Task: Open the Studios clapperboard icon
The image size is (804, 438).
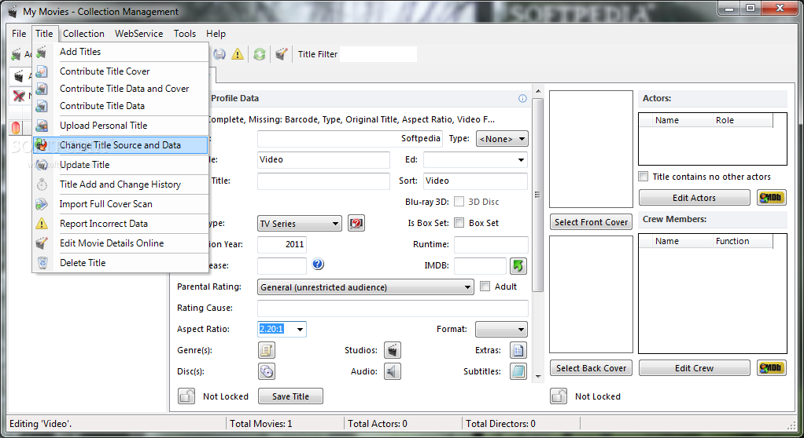Action: tap(393, 351)
